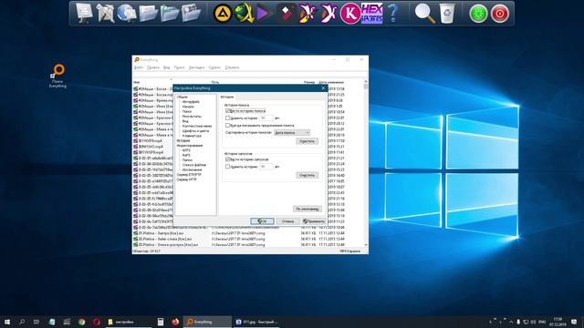Open the calculator icon on the taskbar
584x328 pixels.
161,322
